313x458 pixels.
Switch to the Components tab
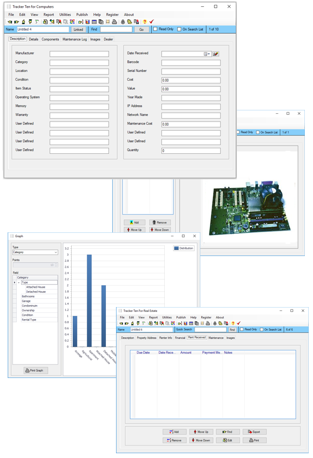click(x=50, y=39)
